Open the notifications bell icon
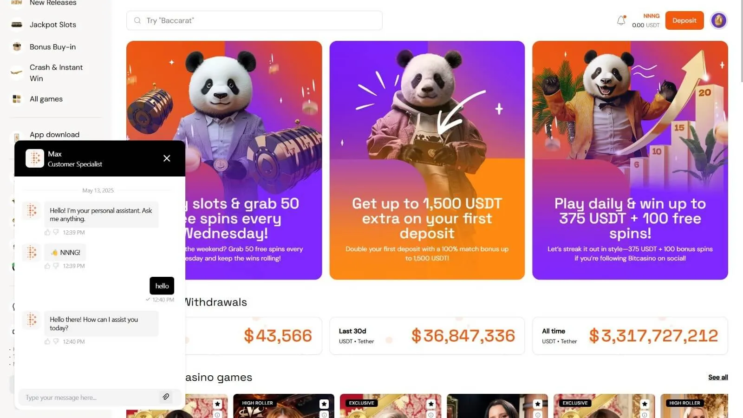 [x=621, y=20]
